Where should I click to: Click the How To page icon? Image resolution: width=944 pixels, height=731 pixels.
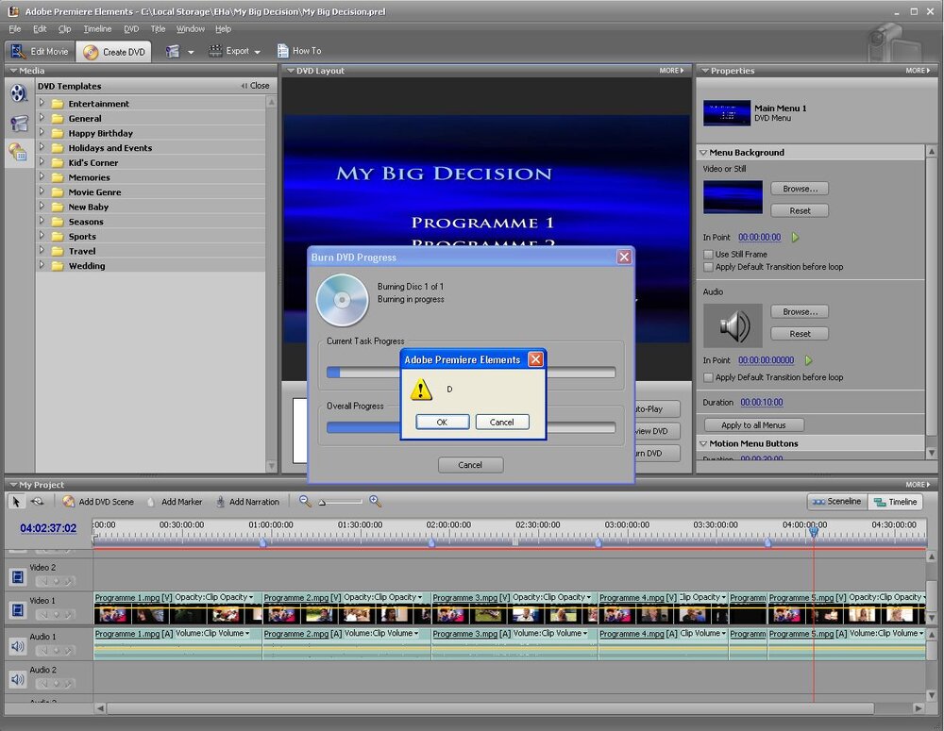[x=282, y=51]
